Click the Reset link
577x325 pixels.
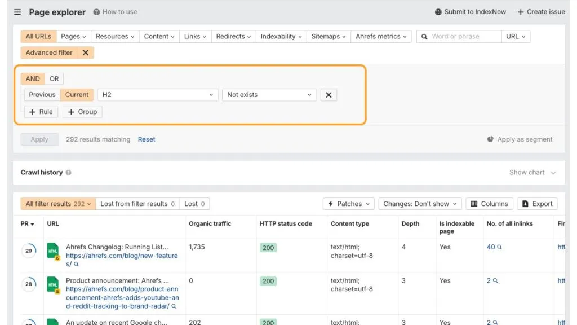[147, 139]
